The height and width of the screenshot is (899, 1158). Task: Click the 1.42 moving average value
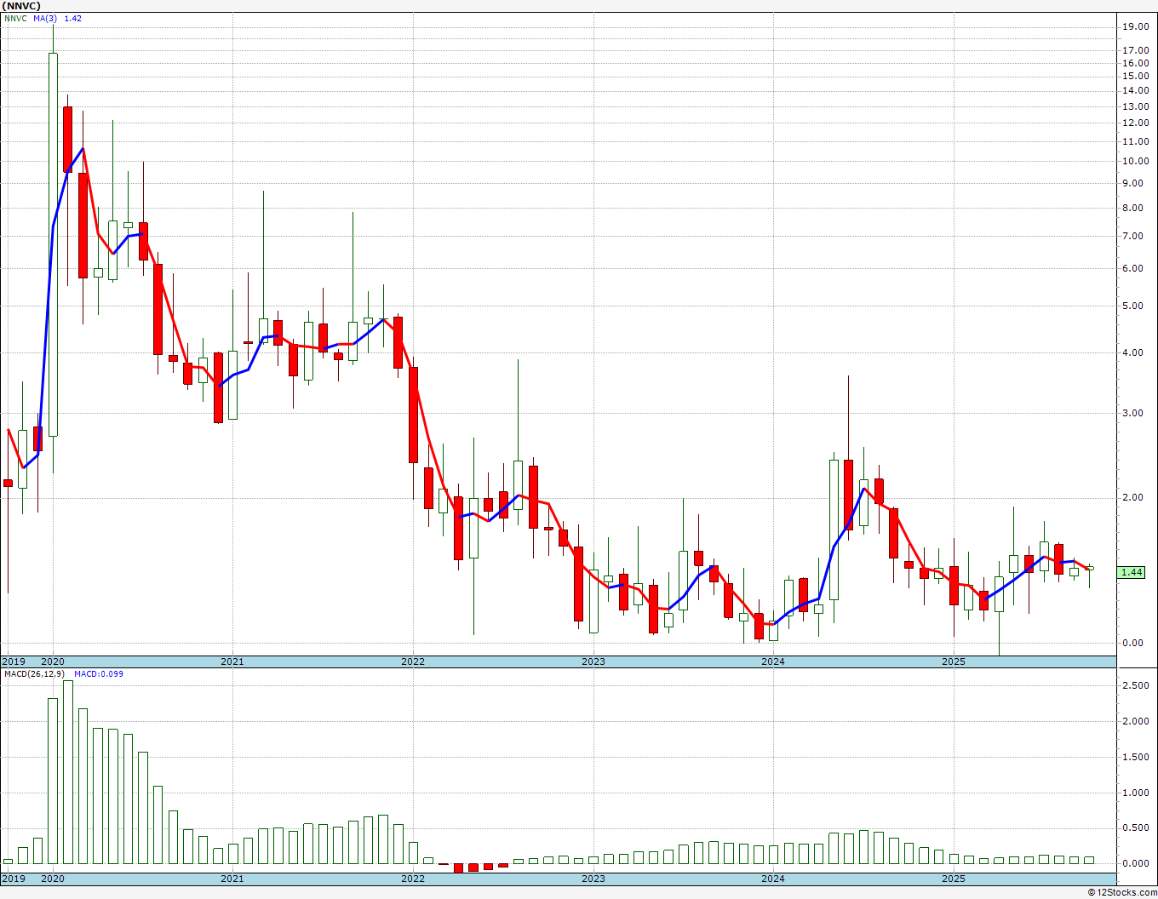point(73,18)
